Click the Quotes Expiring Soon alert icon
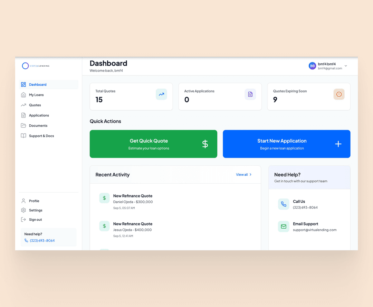 (x=339, y=94)
